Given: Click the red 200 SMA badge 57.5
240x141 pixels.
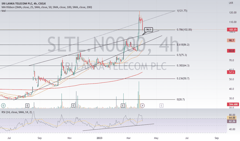Looking at the screenshot, I should [x=231, y=72].
